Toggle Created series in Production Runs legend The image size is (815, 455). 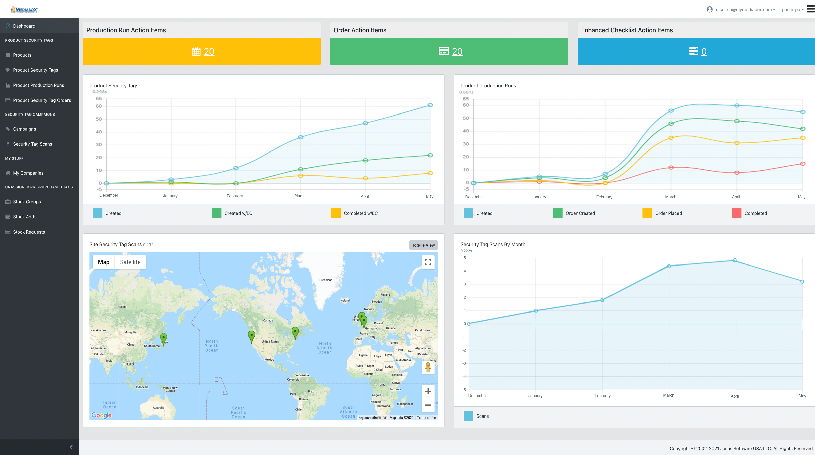(x=478, y=213)
